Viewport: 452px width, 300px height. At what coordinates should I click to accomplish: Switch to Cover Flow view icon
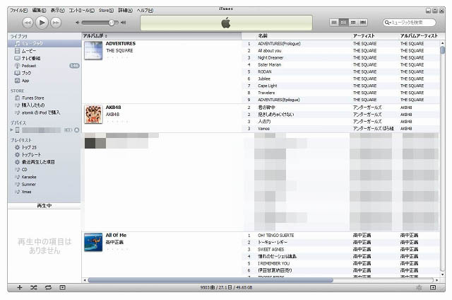362,22
